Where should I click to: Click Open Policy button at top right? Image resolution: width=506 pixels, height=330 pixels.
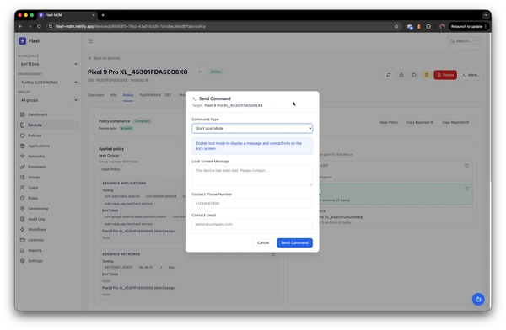tap(389, 122)
